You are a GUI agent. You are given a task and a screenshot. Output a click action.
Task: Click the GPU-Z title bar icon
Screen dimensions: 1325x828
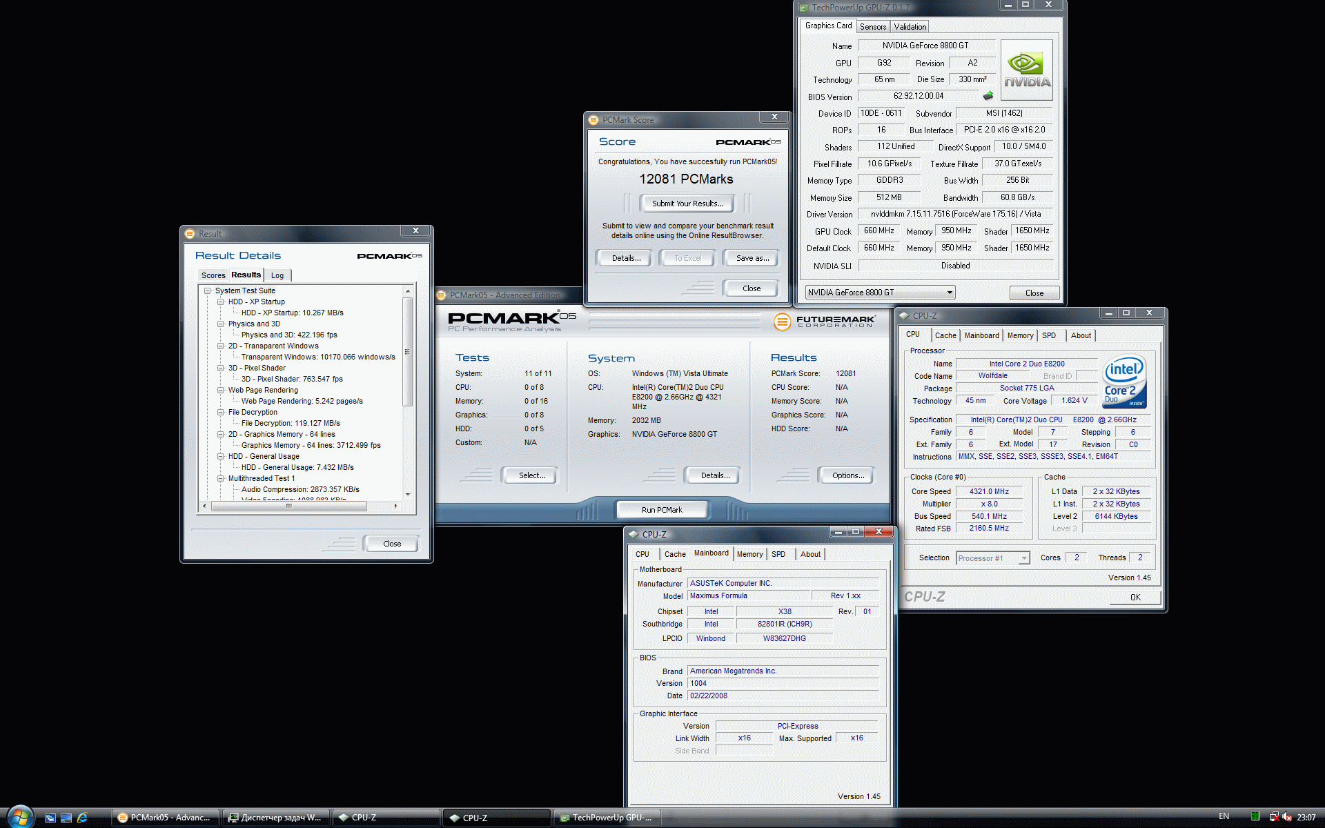click(x=803, y=8)
